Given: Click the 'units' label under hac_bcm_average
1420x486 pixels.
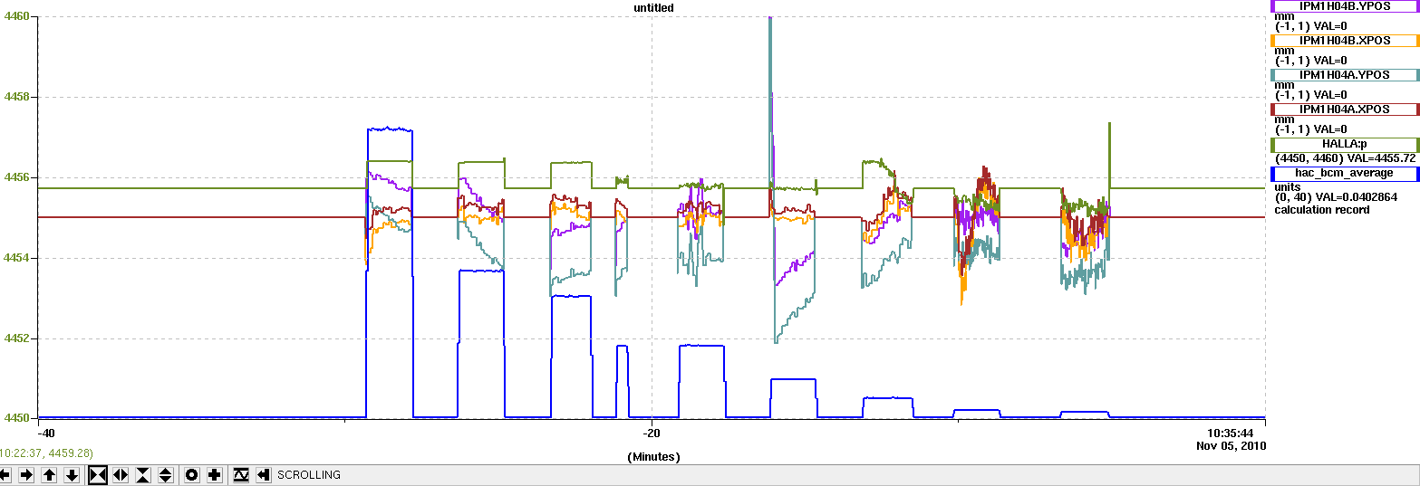Looking at the screenshot, I should point(1287,186).
